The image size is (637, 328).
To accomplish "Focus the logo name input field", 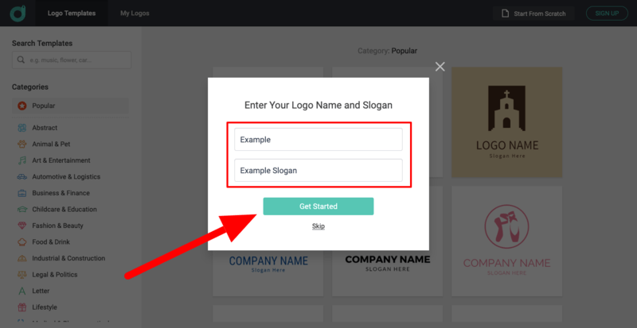I will click(318, 140).
